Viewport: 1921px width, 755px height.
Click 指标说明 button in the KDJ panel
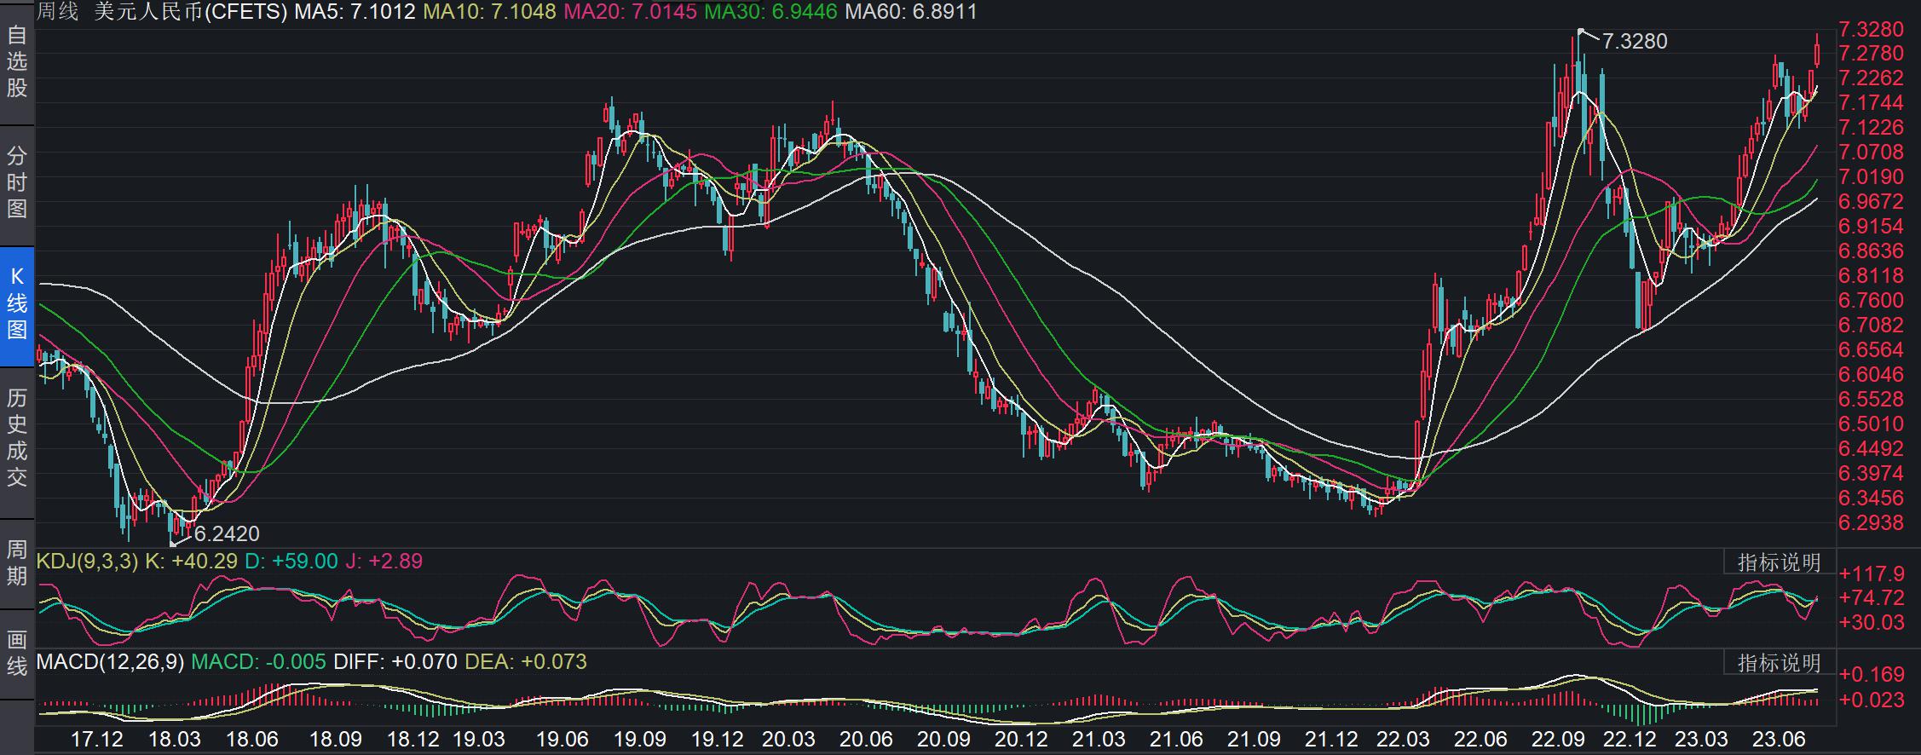point(1779,562)
